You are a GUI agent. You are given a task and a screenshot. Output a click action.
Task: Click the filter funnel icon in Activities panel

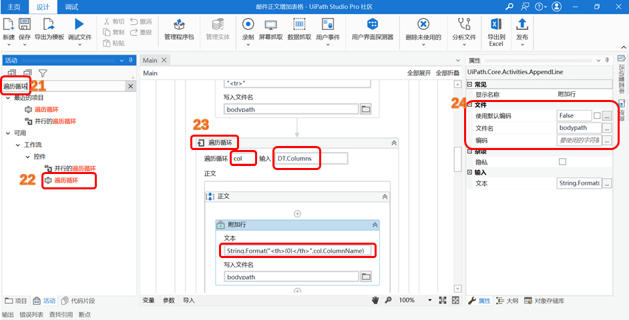point(43,73)
